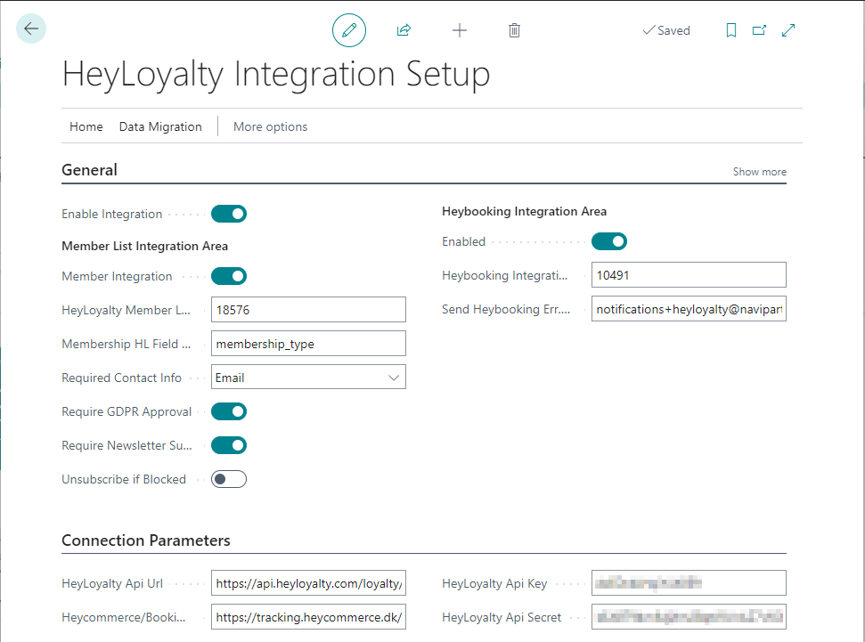Click HeyLoyalty Api Secret field
The width and height of the screenshot is (865, 642).
tap(689, 617)
